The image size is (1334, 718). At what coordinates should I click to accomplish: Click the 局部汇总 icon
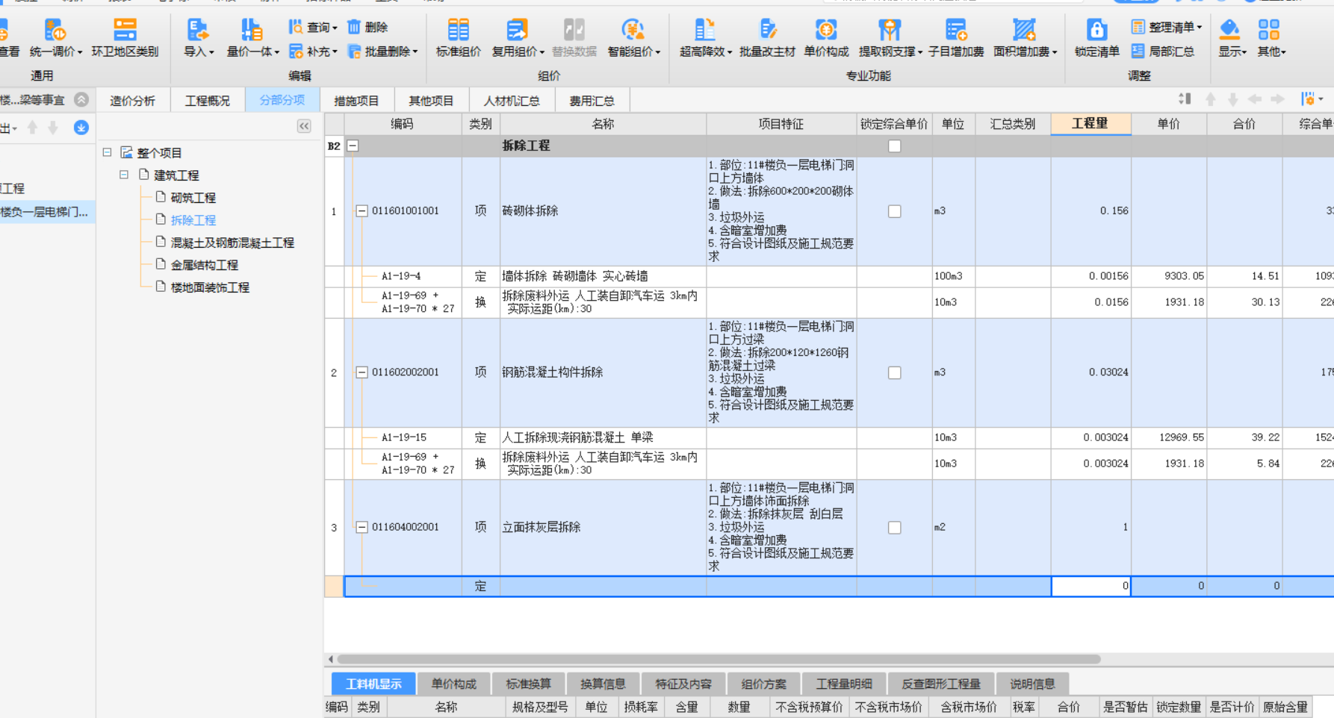pos(1138,51)
